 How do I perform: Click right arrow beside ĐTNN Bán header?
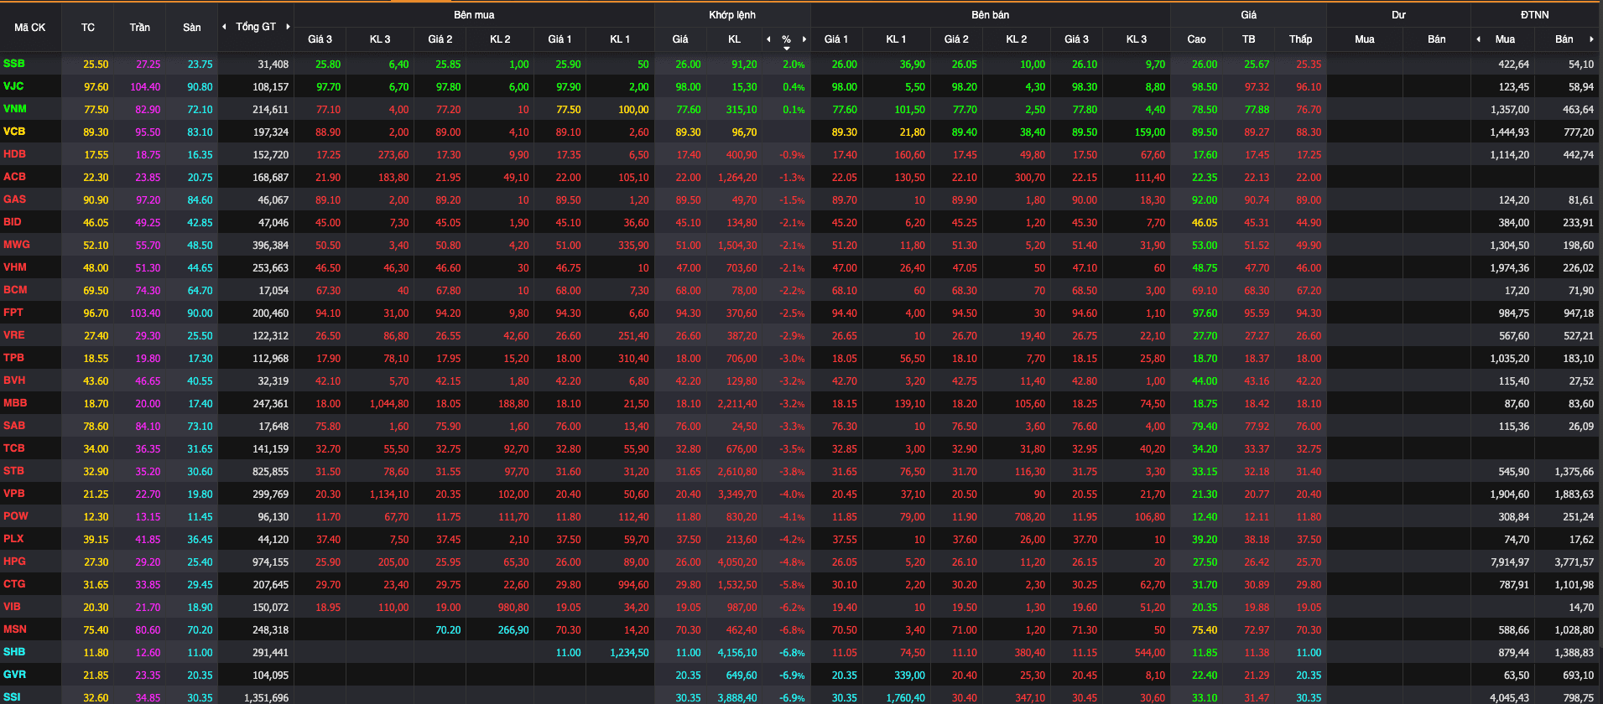click(1591, 39)
